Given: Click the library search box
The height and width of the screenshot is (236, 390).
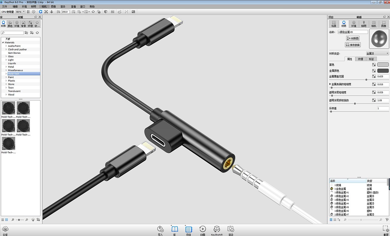Looking at the screenshot, I should 12,33.
